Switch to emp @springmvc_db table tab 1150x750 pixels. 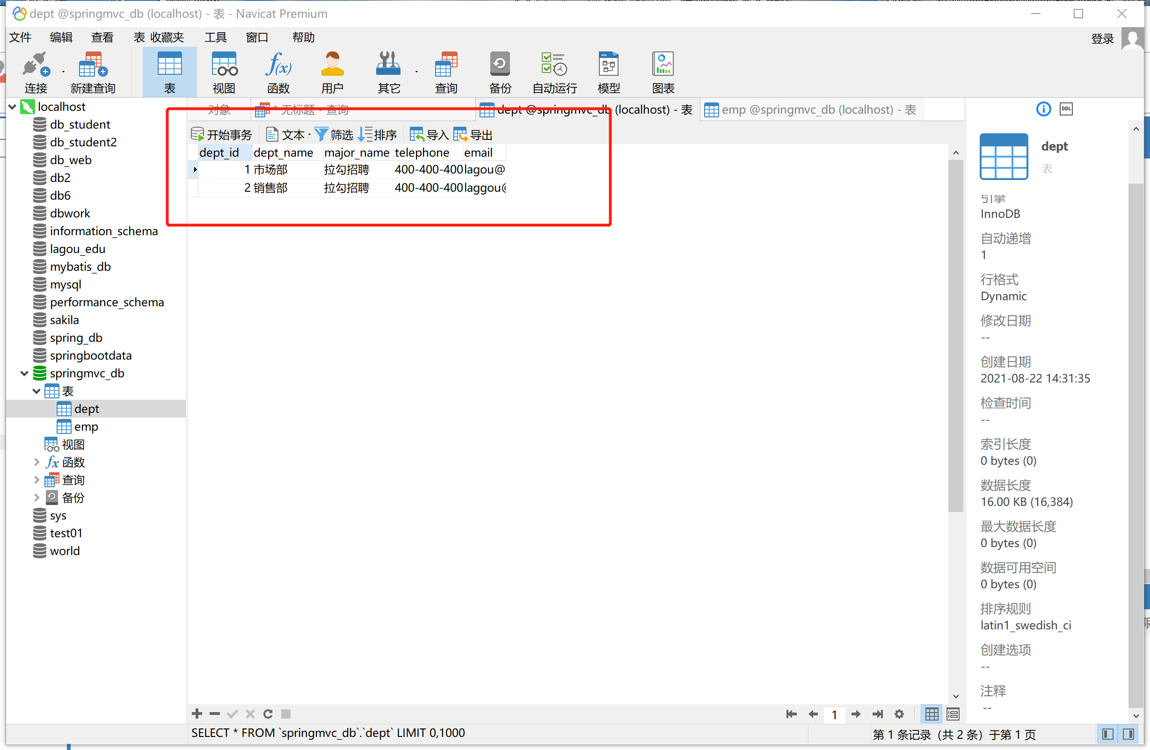[x=812, y=109]
